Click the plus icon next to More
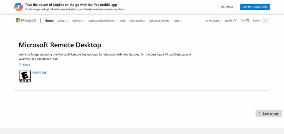This screenshot has width=284, height=134. (20, 65)
